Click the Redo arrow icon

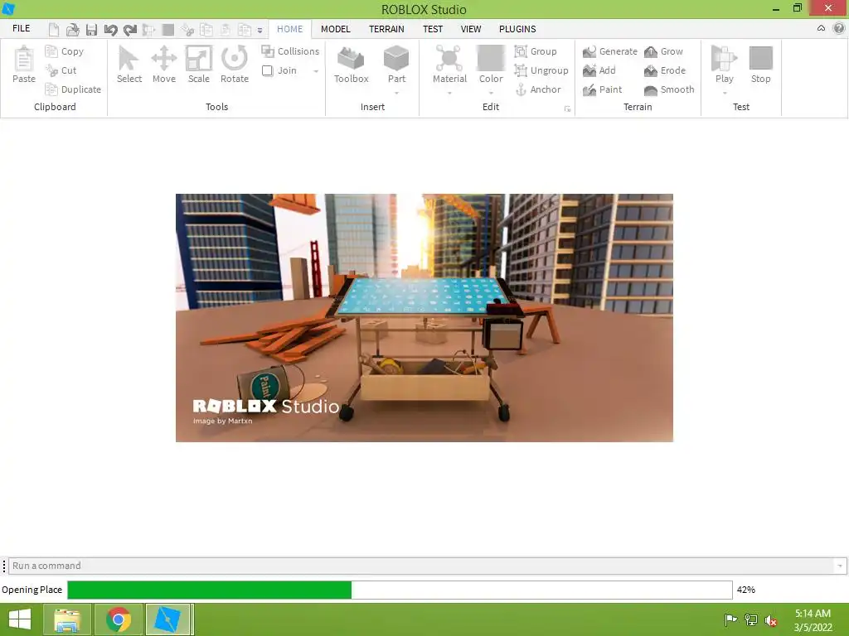130,29
